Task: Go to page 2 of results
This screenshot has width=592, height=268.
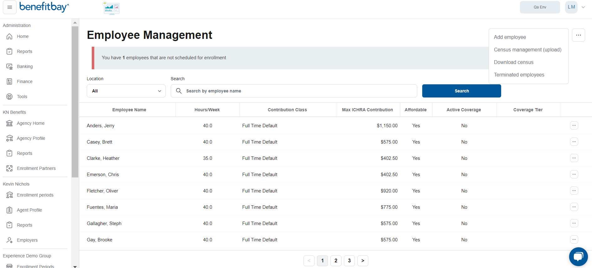Action: (x=336, y=260)
